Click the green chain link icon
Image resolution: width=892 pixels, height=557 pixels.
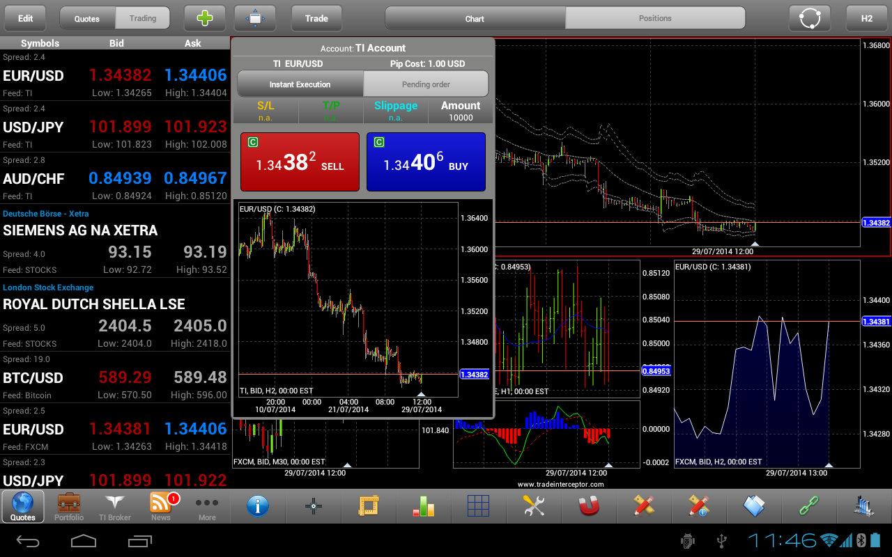coord(809,506)
